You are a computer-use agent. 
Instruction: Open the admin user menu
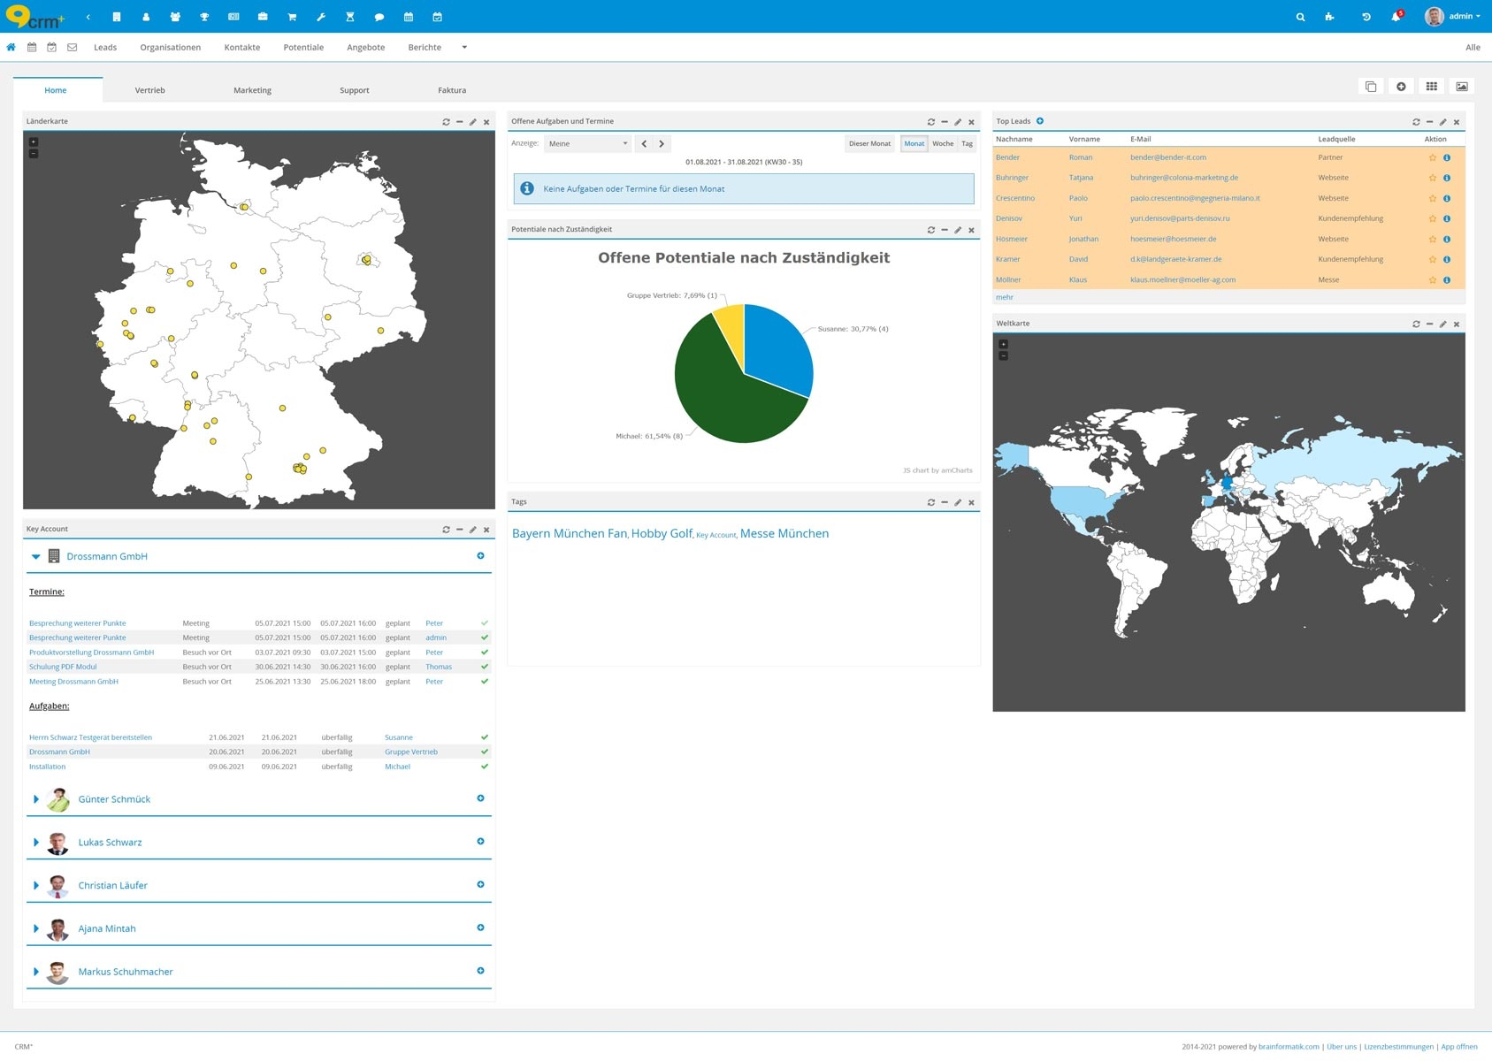coord(1463,17)
